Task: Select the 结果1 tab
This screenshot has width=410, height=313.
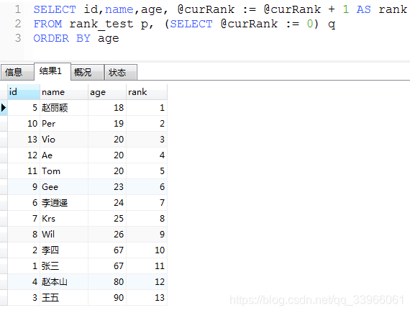Action: 53,71
